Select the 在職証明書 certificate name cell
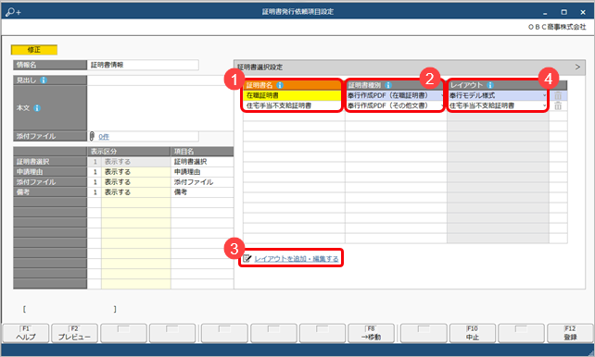The height and width of the screenshot is (357, 595). [x=294, y=96]
